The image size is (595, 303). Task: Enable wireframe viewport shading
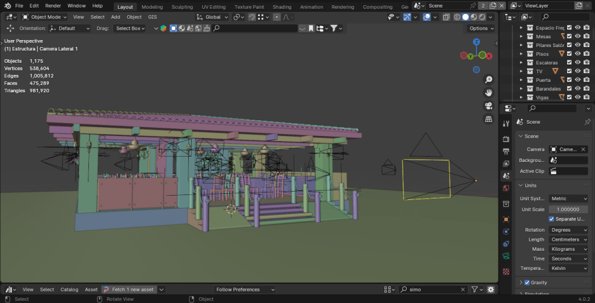point(457,17)
